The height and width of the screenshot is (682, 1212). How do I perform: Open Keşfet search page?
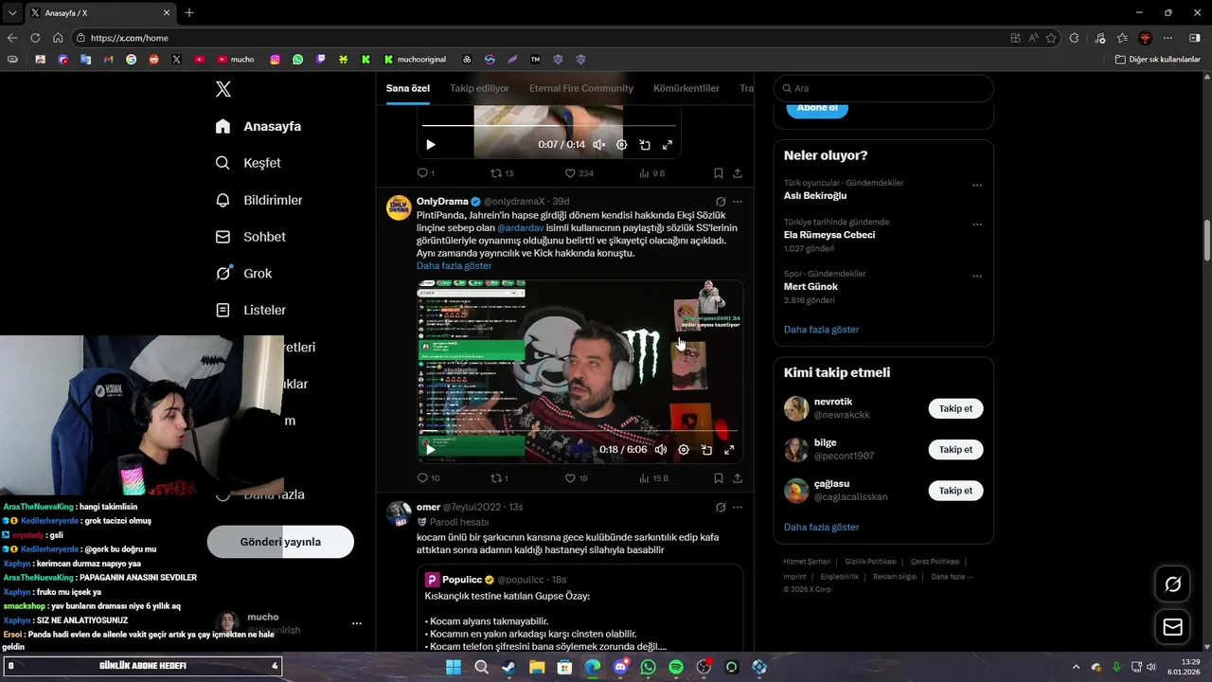pos(249,163)
